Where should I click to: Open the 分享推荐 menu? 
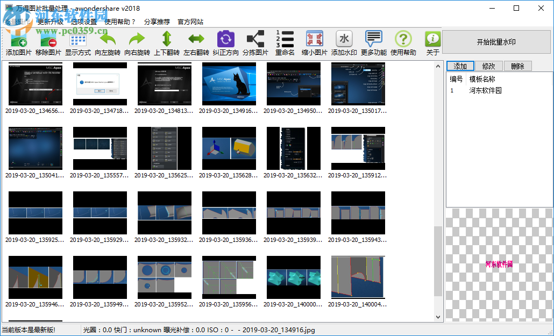(157, 22)
